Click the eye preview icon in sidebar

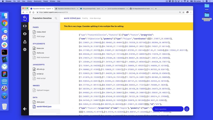pyautogui.click(x=25, y=34)
